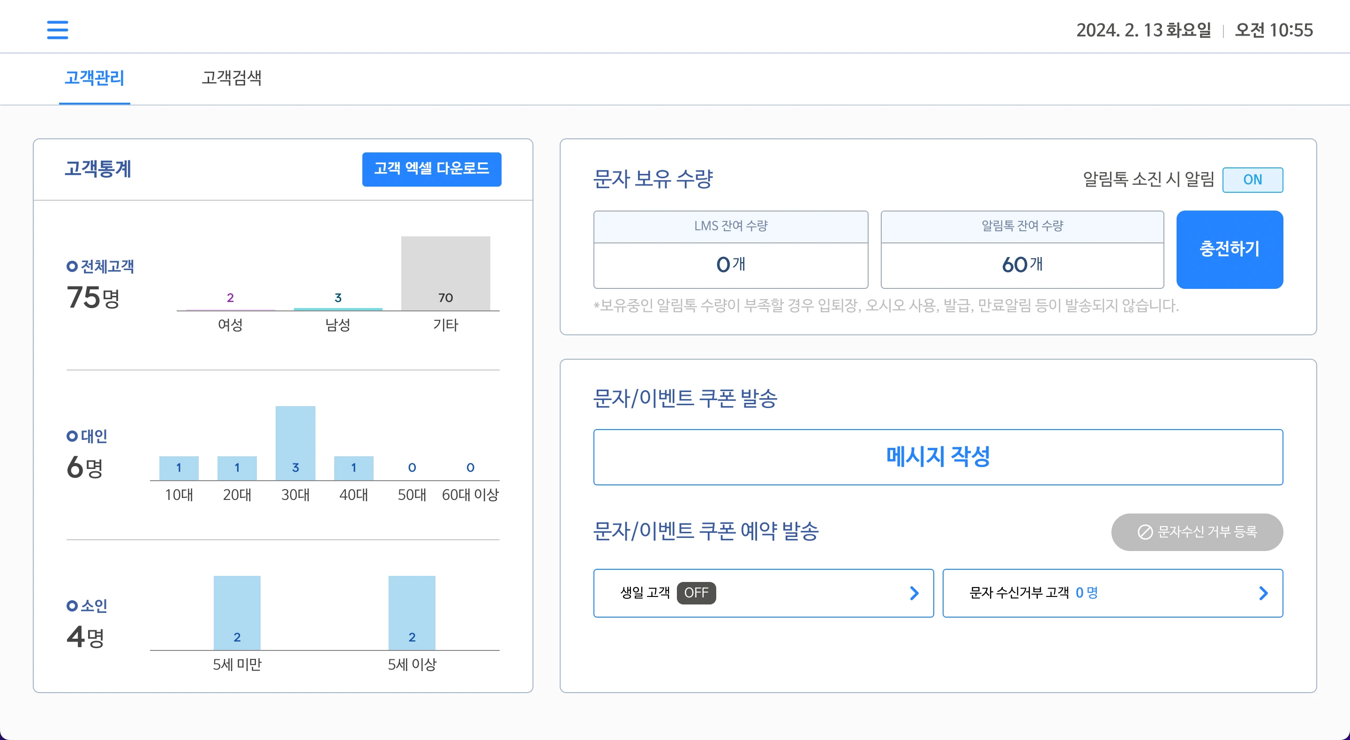Toggle the 생일 고객 OFF badge
Screen dimensions: 1350x740
tap(696, 593)
